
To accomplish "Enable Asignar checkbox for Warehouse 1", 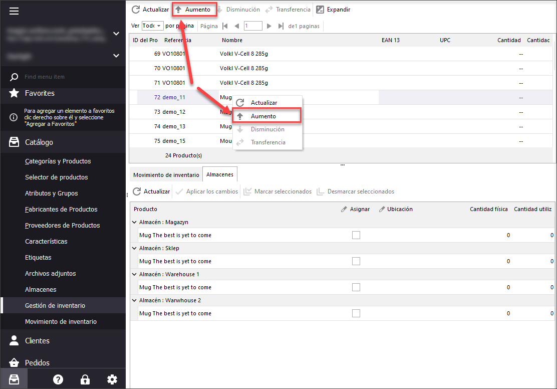I will click(x=356, y=287).
